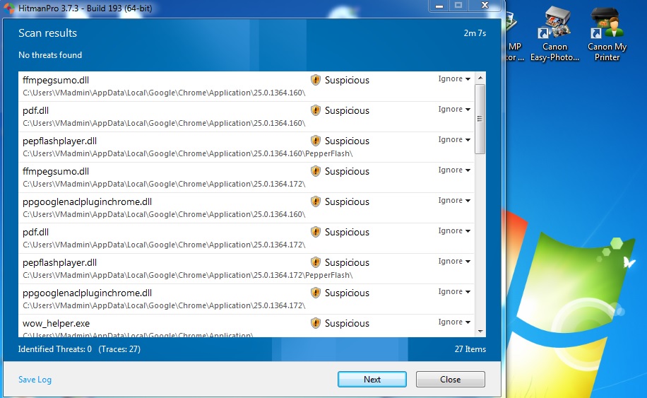Click the '2m 7s' scan time
647x398 pixels.
point(475,33)
